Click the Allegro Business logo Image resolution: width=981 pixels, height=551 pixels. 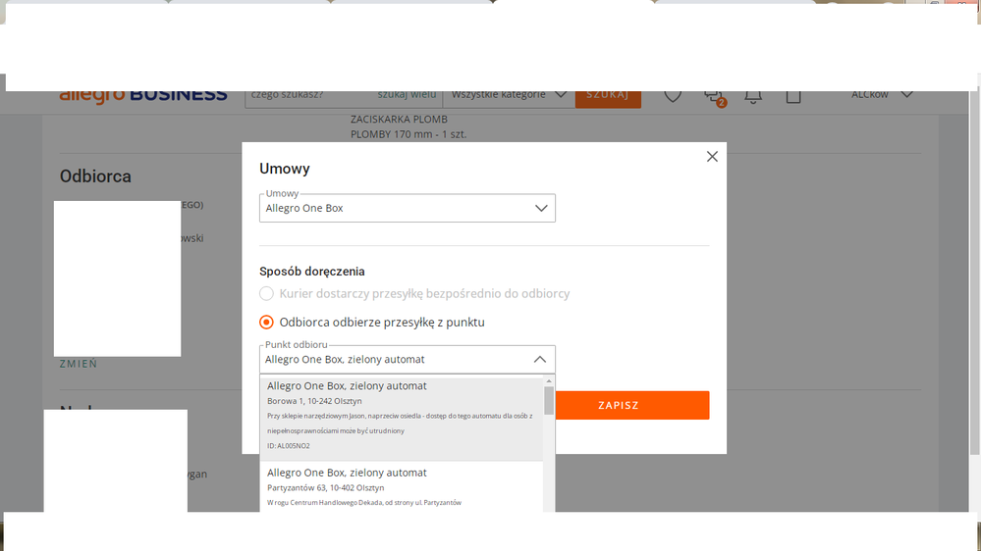(x=143, y=96)
